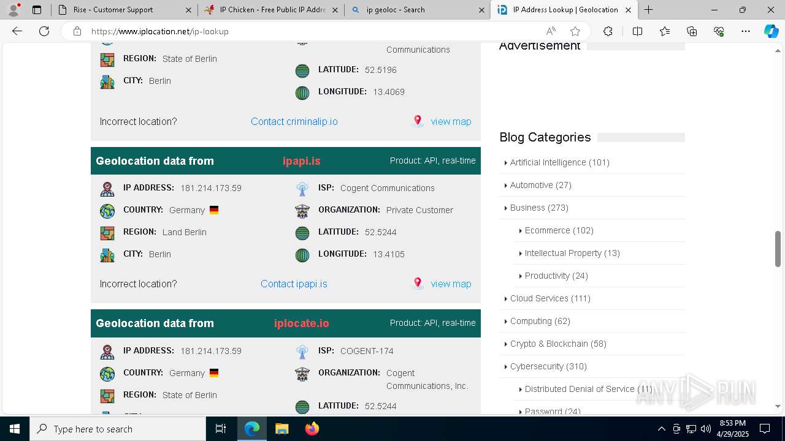Refresh the iplocation.net page
The width and height of the screenshot is (785, 441).
44,31
